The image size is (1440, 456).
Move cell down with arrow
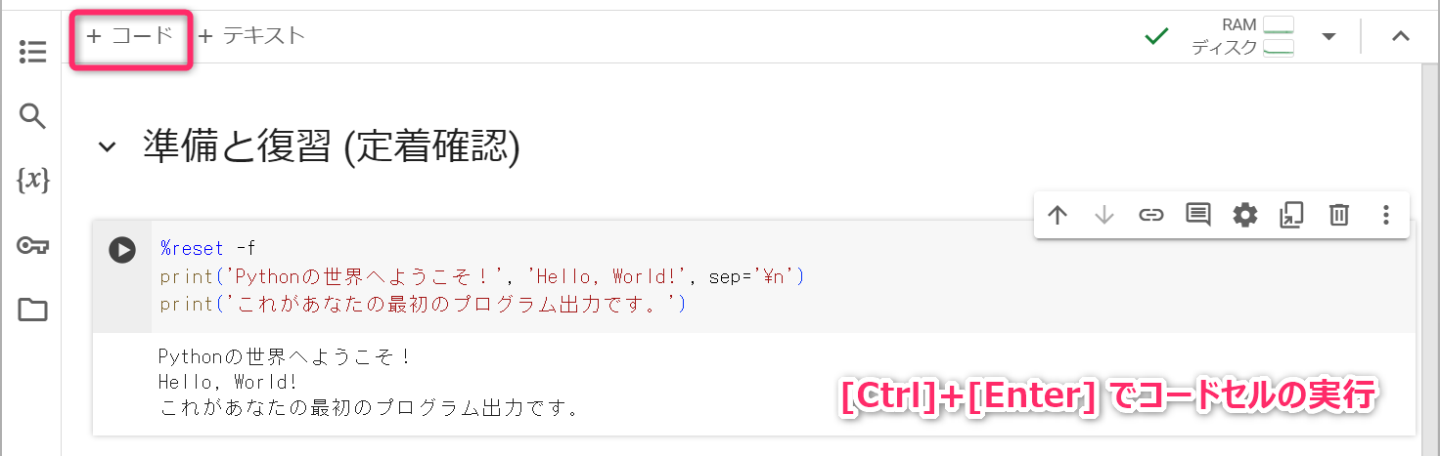tap(1104, 215)
